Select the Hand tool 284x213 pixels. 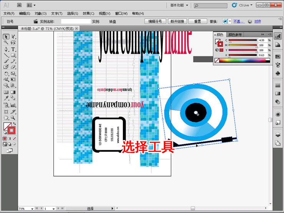6,117
